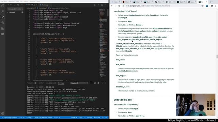
Task: Go forward in the Chrome browser
Action: click(115, 6)
